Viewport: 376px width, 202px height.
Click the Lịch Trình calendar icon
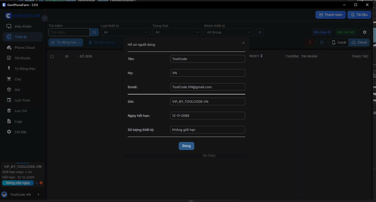(x=9, y=100)
